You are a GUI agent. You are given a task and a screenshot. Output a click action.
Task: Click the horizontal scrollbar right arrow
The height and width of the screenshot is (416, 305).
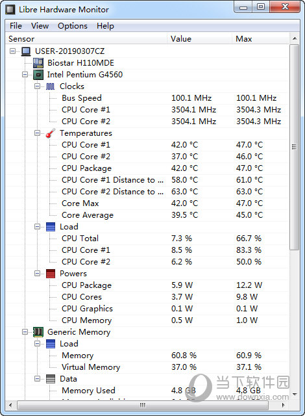pos(284,405)
